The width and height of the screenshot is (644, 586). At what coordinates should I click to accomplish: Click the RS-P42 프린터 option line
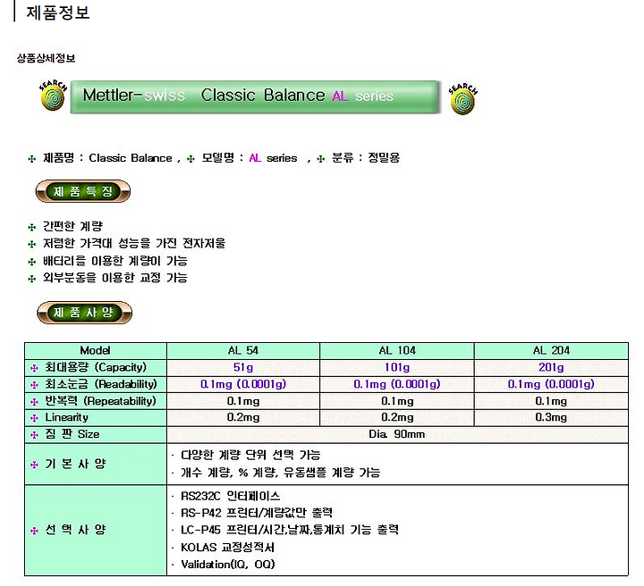257,514
